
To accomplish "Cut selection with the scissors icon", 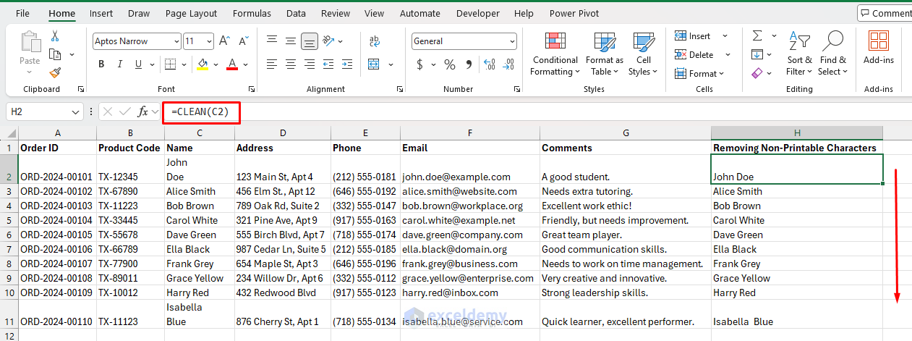I will coord(55,36).
